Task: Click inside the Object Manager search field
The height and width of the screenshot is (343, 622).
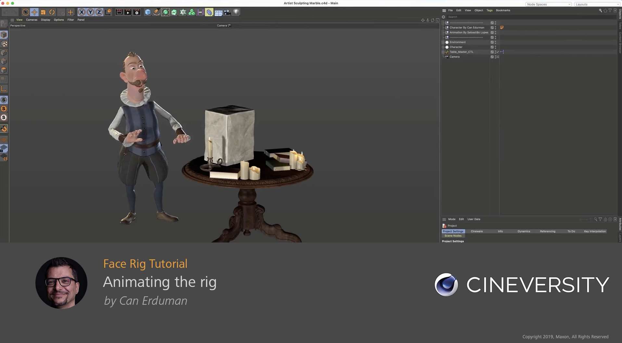Action: (x=471, y=17)
